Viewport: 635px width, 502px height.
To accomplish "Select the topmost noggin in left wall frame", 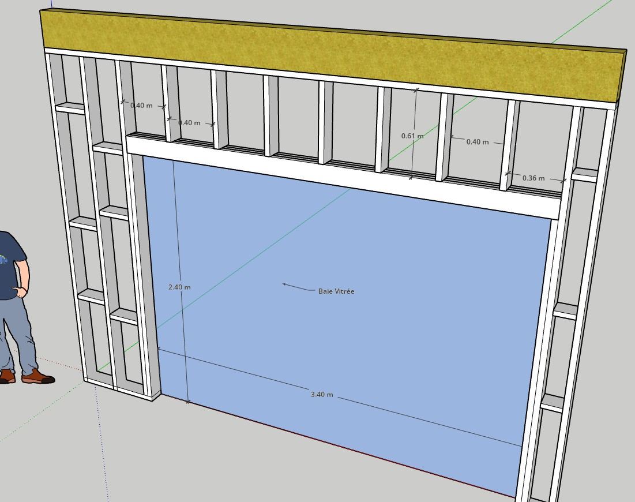I will click(70, 108).
